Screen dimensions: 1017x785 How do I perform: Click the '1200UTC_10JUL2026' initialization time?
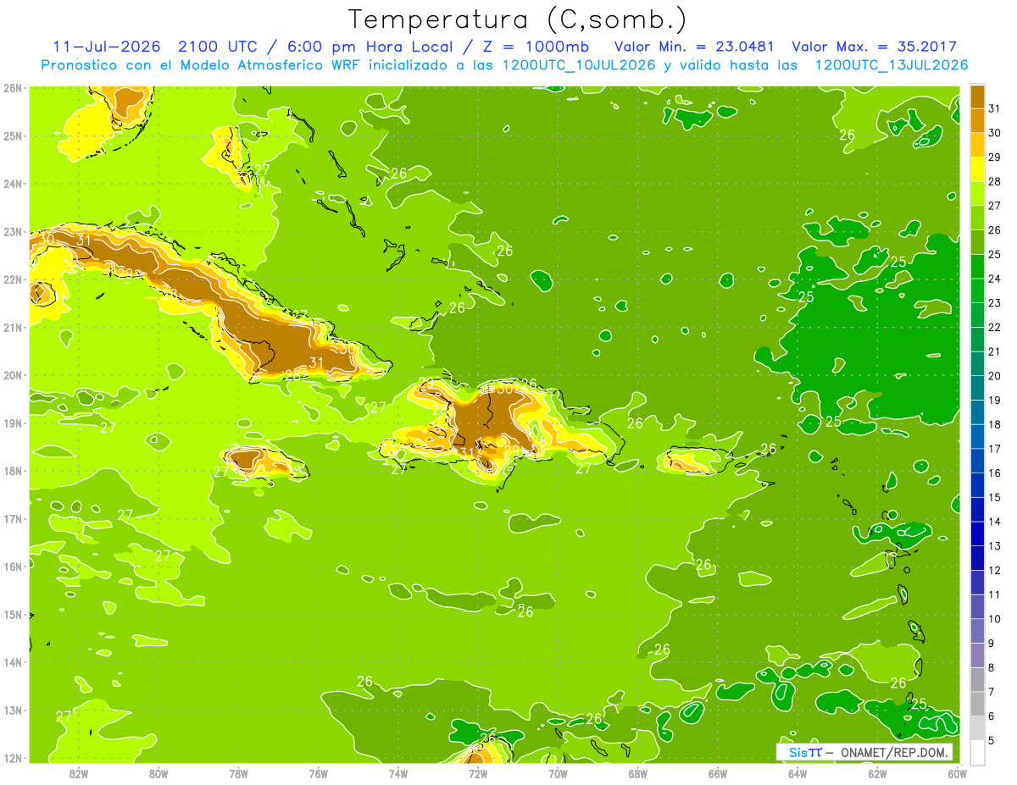(x=580, y=65)
